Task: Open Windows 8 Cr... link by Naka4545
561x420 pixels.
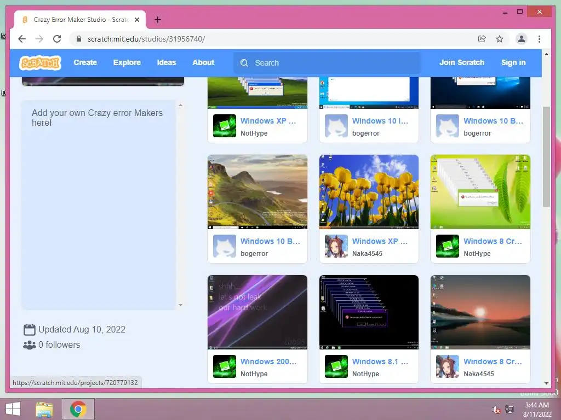Action: click(x=493, y=361)
